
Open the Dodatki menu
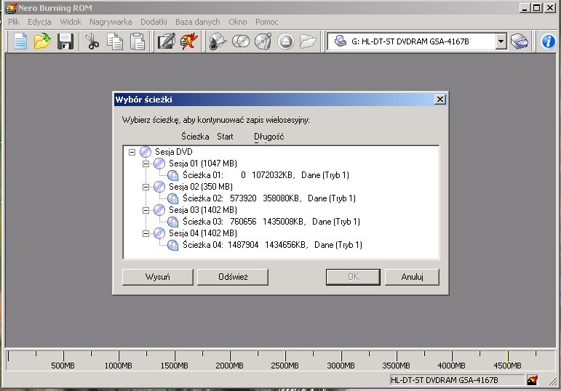(154, 22)
